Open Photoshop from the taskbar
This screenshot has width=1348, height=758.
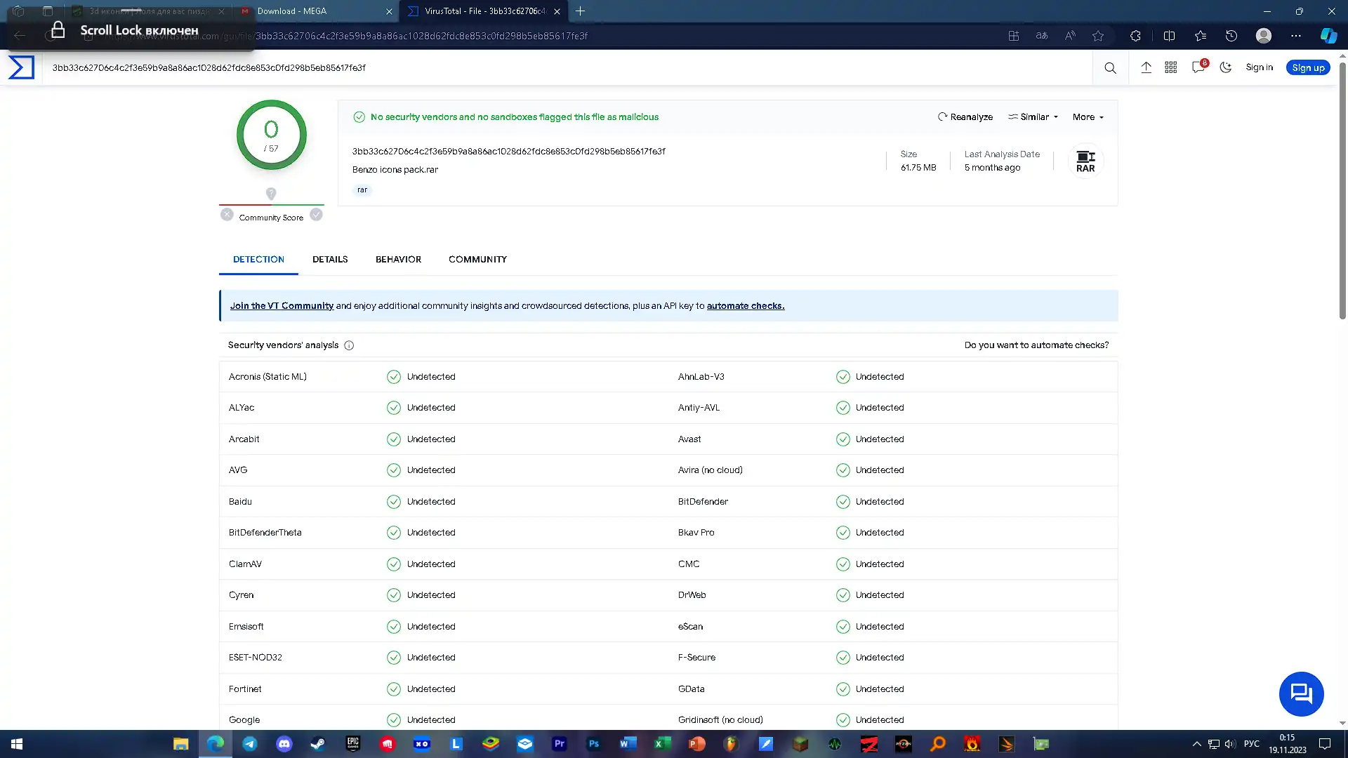pyautogui.click(x=593, y=744)
